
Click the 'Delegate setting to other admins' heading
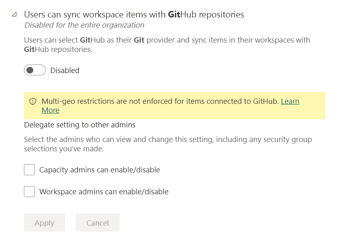tap(80, 125)
